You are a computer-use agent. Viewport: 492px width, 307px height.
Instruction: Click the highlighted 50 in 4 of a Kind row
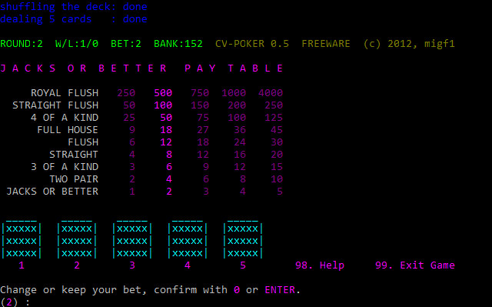point(166,118)
